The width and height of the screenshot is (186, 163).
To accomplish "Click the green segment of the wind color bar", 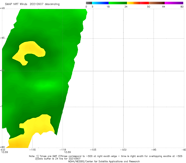I will click(x=118, y=3).
